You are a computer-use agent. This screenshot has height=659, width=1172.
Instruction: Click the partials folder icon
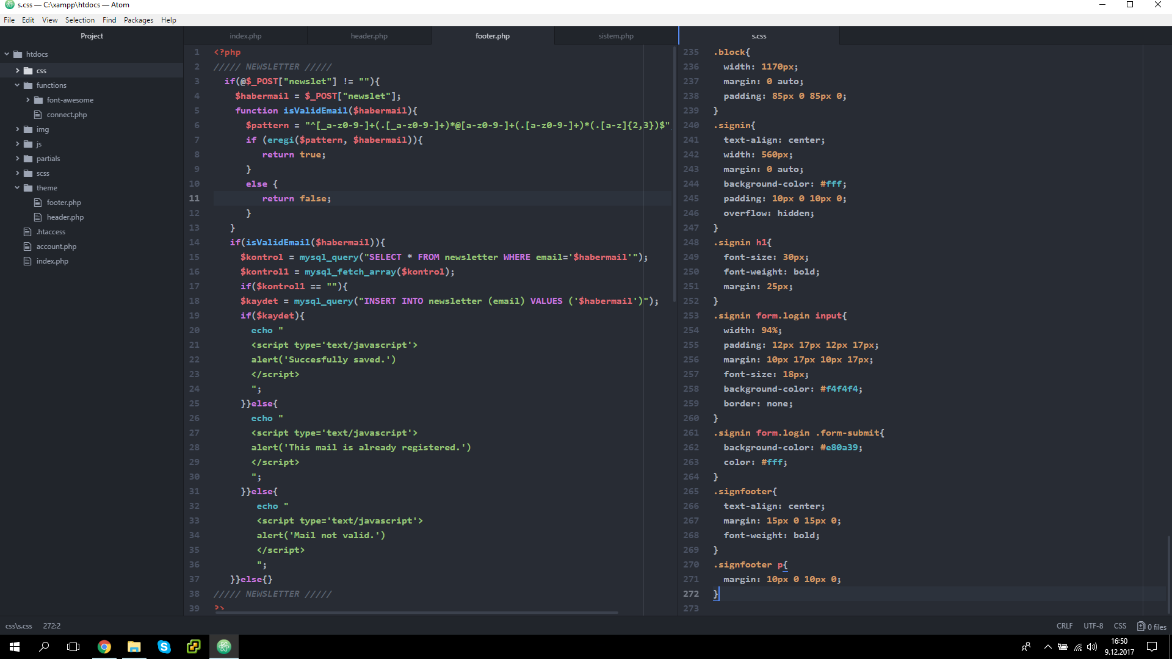(28, 159)
